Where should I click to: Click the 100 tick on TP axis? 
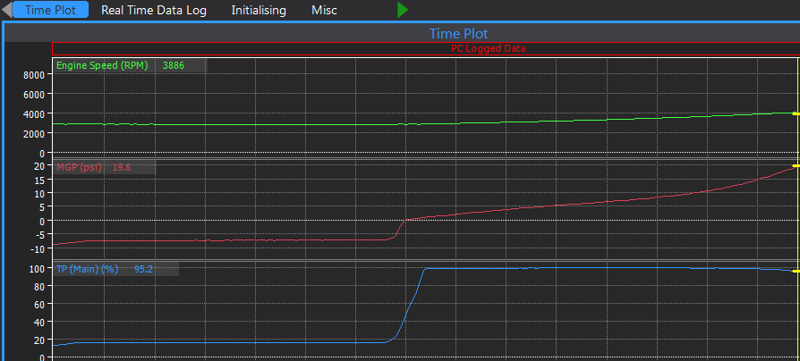point(38,268)
